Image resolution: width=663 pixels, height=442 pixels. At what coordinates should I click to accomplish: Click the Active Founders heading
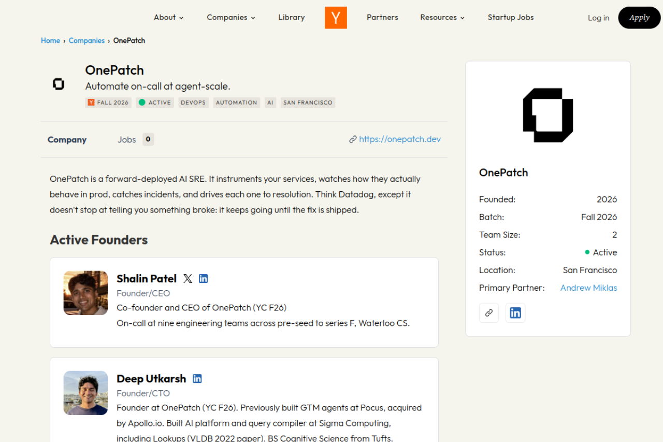coord(99,240)
